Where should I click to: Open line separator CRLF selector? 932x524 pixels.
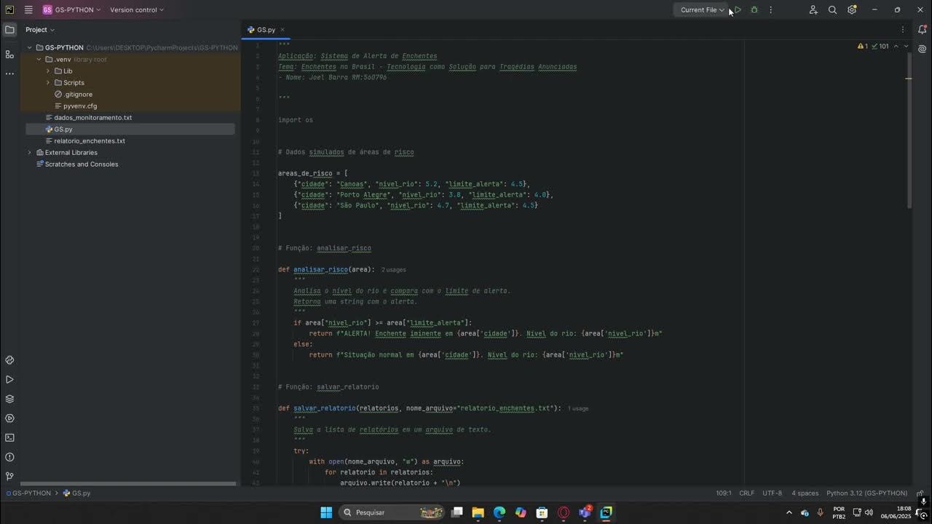747,493
